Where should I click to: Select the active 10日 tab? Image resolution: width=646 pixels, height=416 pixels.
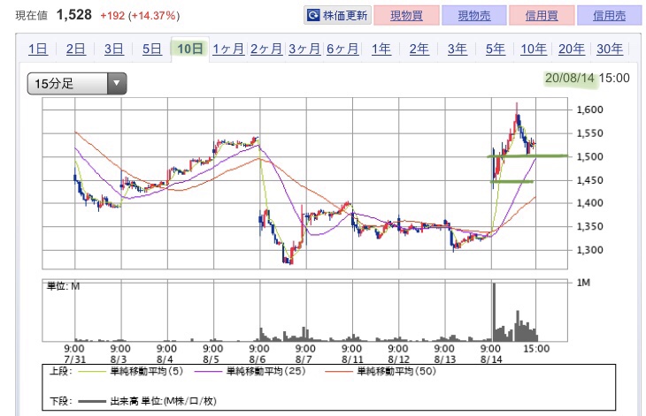190,49
